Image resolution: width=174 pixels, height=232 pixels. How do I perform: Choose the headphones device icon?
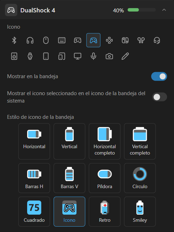tap(30, 40)
